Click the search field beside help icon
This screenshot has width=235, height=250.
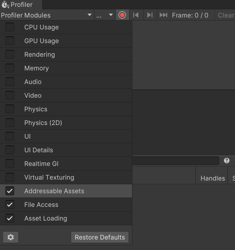click(176, 161)
